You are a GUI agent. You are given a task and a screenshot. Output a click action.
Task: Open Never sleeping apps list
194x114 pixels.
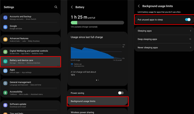tap(164, 48)
